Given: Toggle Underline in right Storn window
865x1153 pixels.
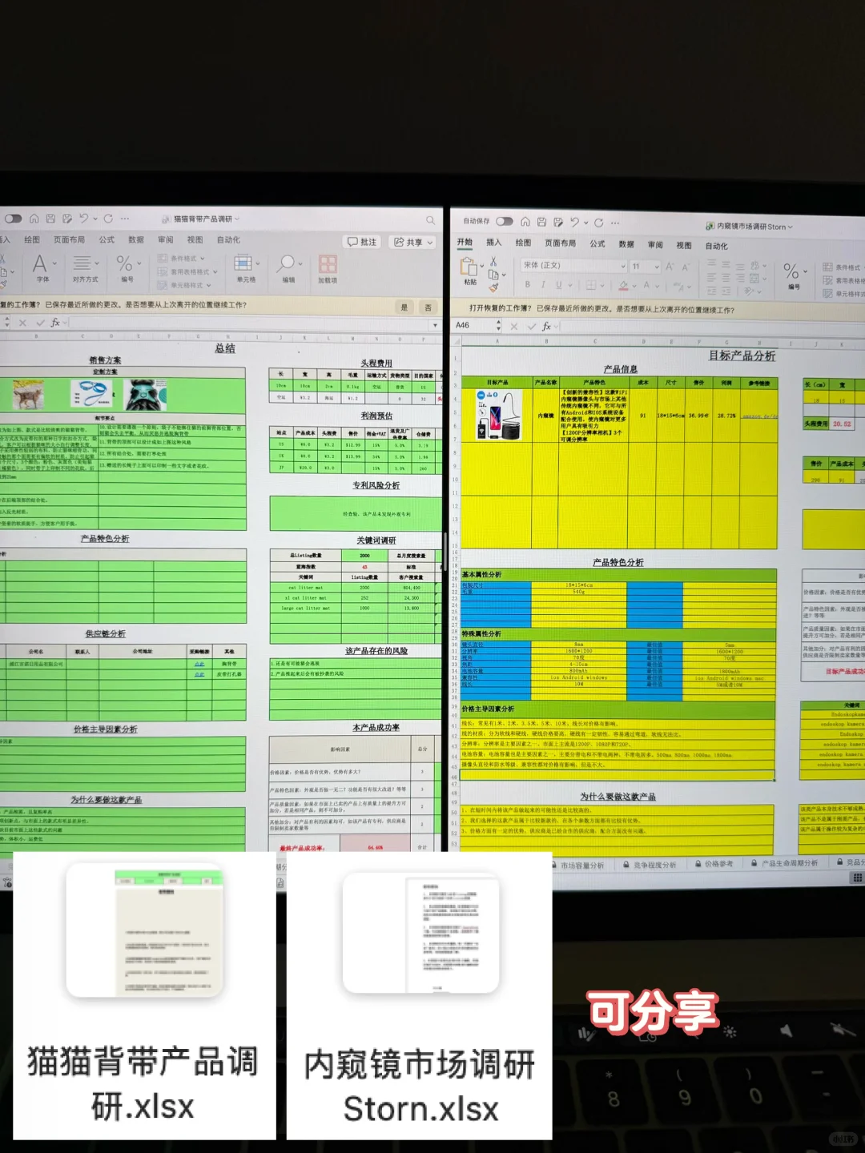Looking at the screenshot, I should click(x=558, y=285).
